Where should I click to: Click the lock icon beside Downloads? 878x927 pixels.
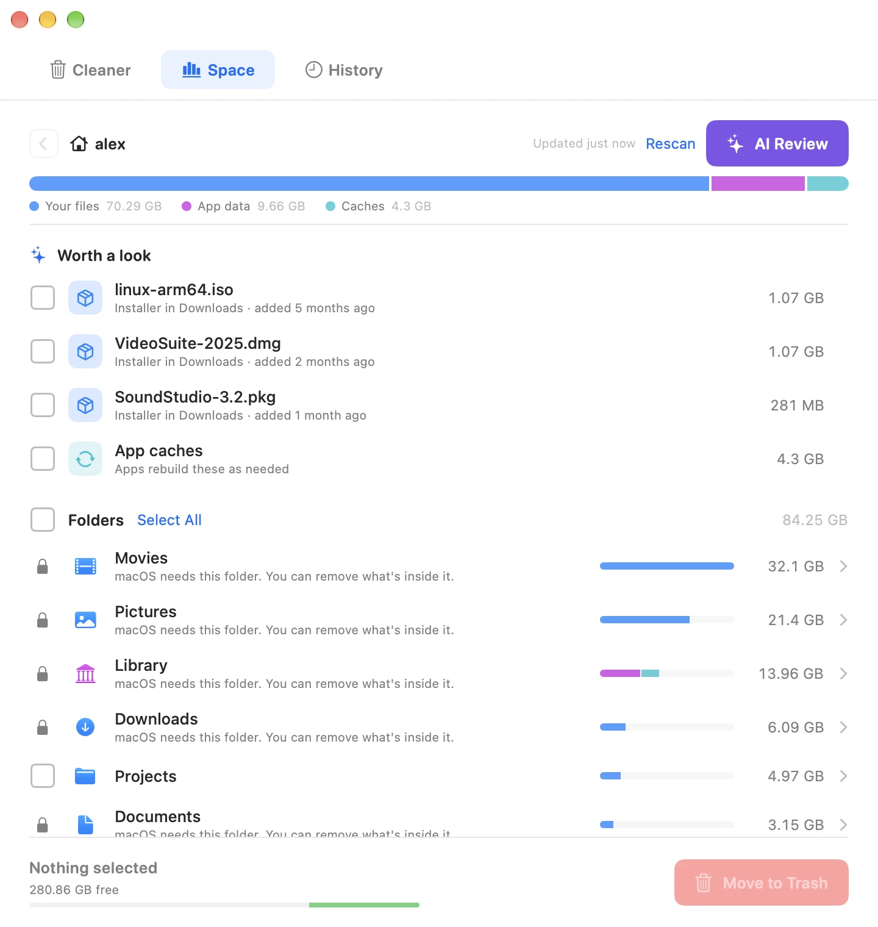click(43, 727)
